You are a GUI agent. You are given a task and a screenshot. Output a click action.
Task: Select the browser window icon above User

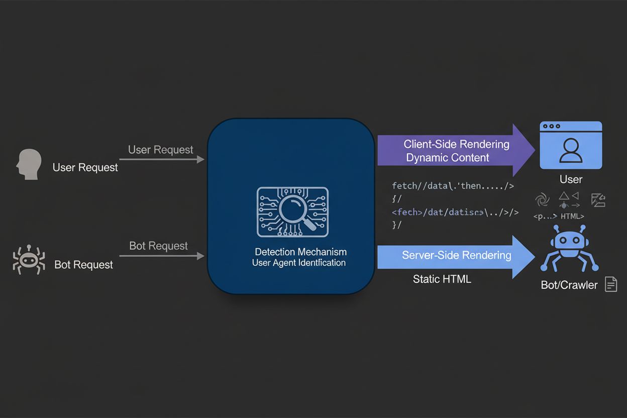tap(570, 145)
